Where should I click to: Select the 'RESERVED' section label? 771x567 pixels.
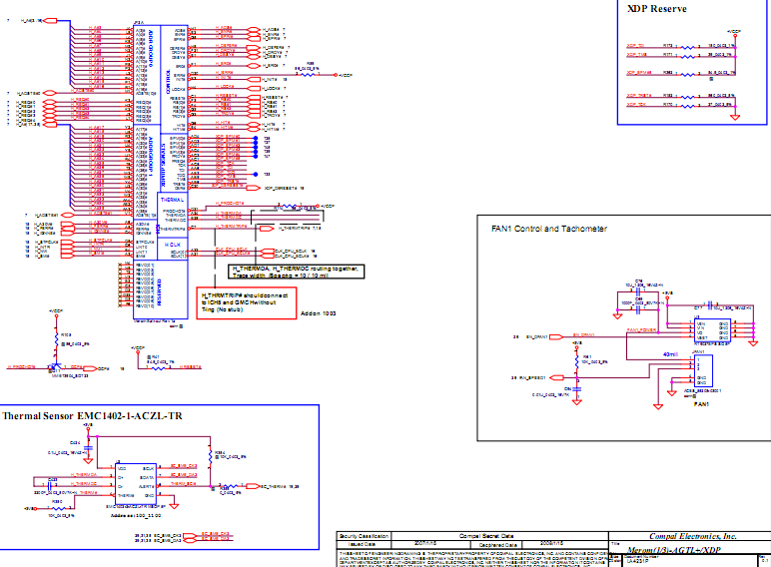[160, 292]
